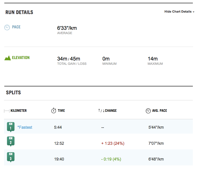Click the - 0:19 (4%) change value
Image resolution: width=198 pixels, height=170 pixels.
pos(111,159)
